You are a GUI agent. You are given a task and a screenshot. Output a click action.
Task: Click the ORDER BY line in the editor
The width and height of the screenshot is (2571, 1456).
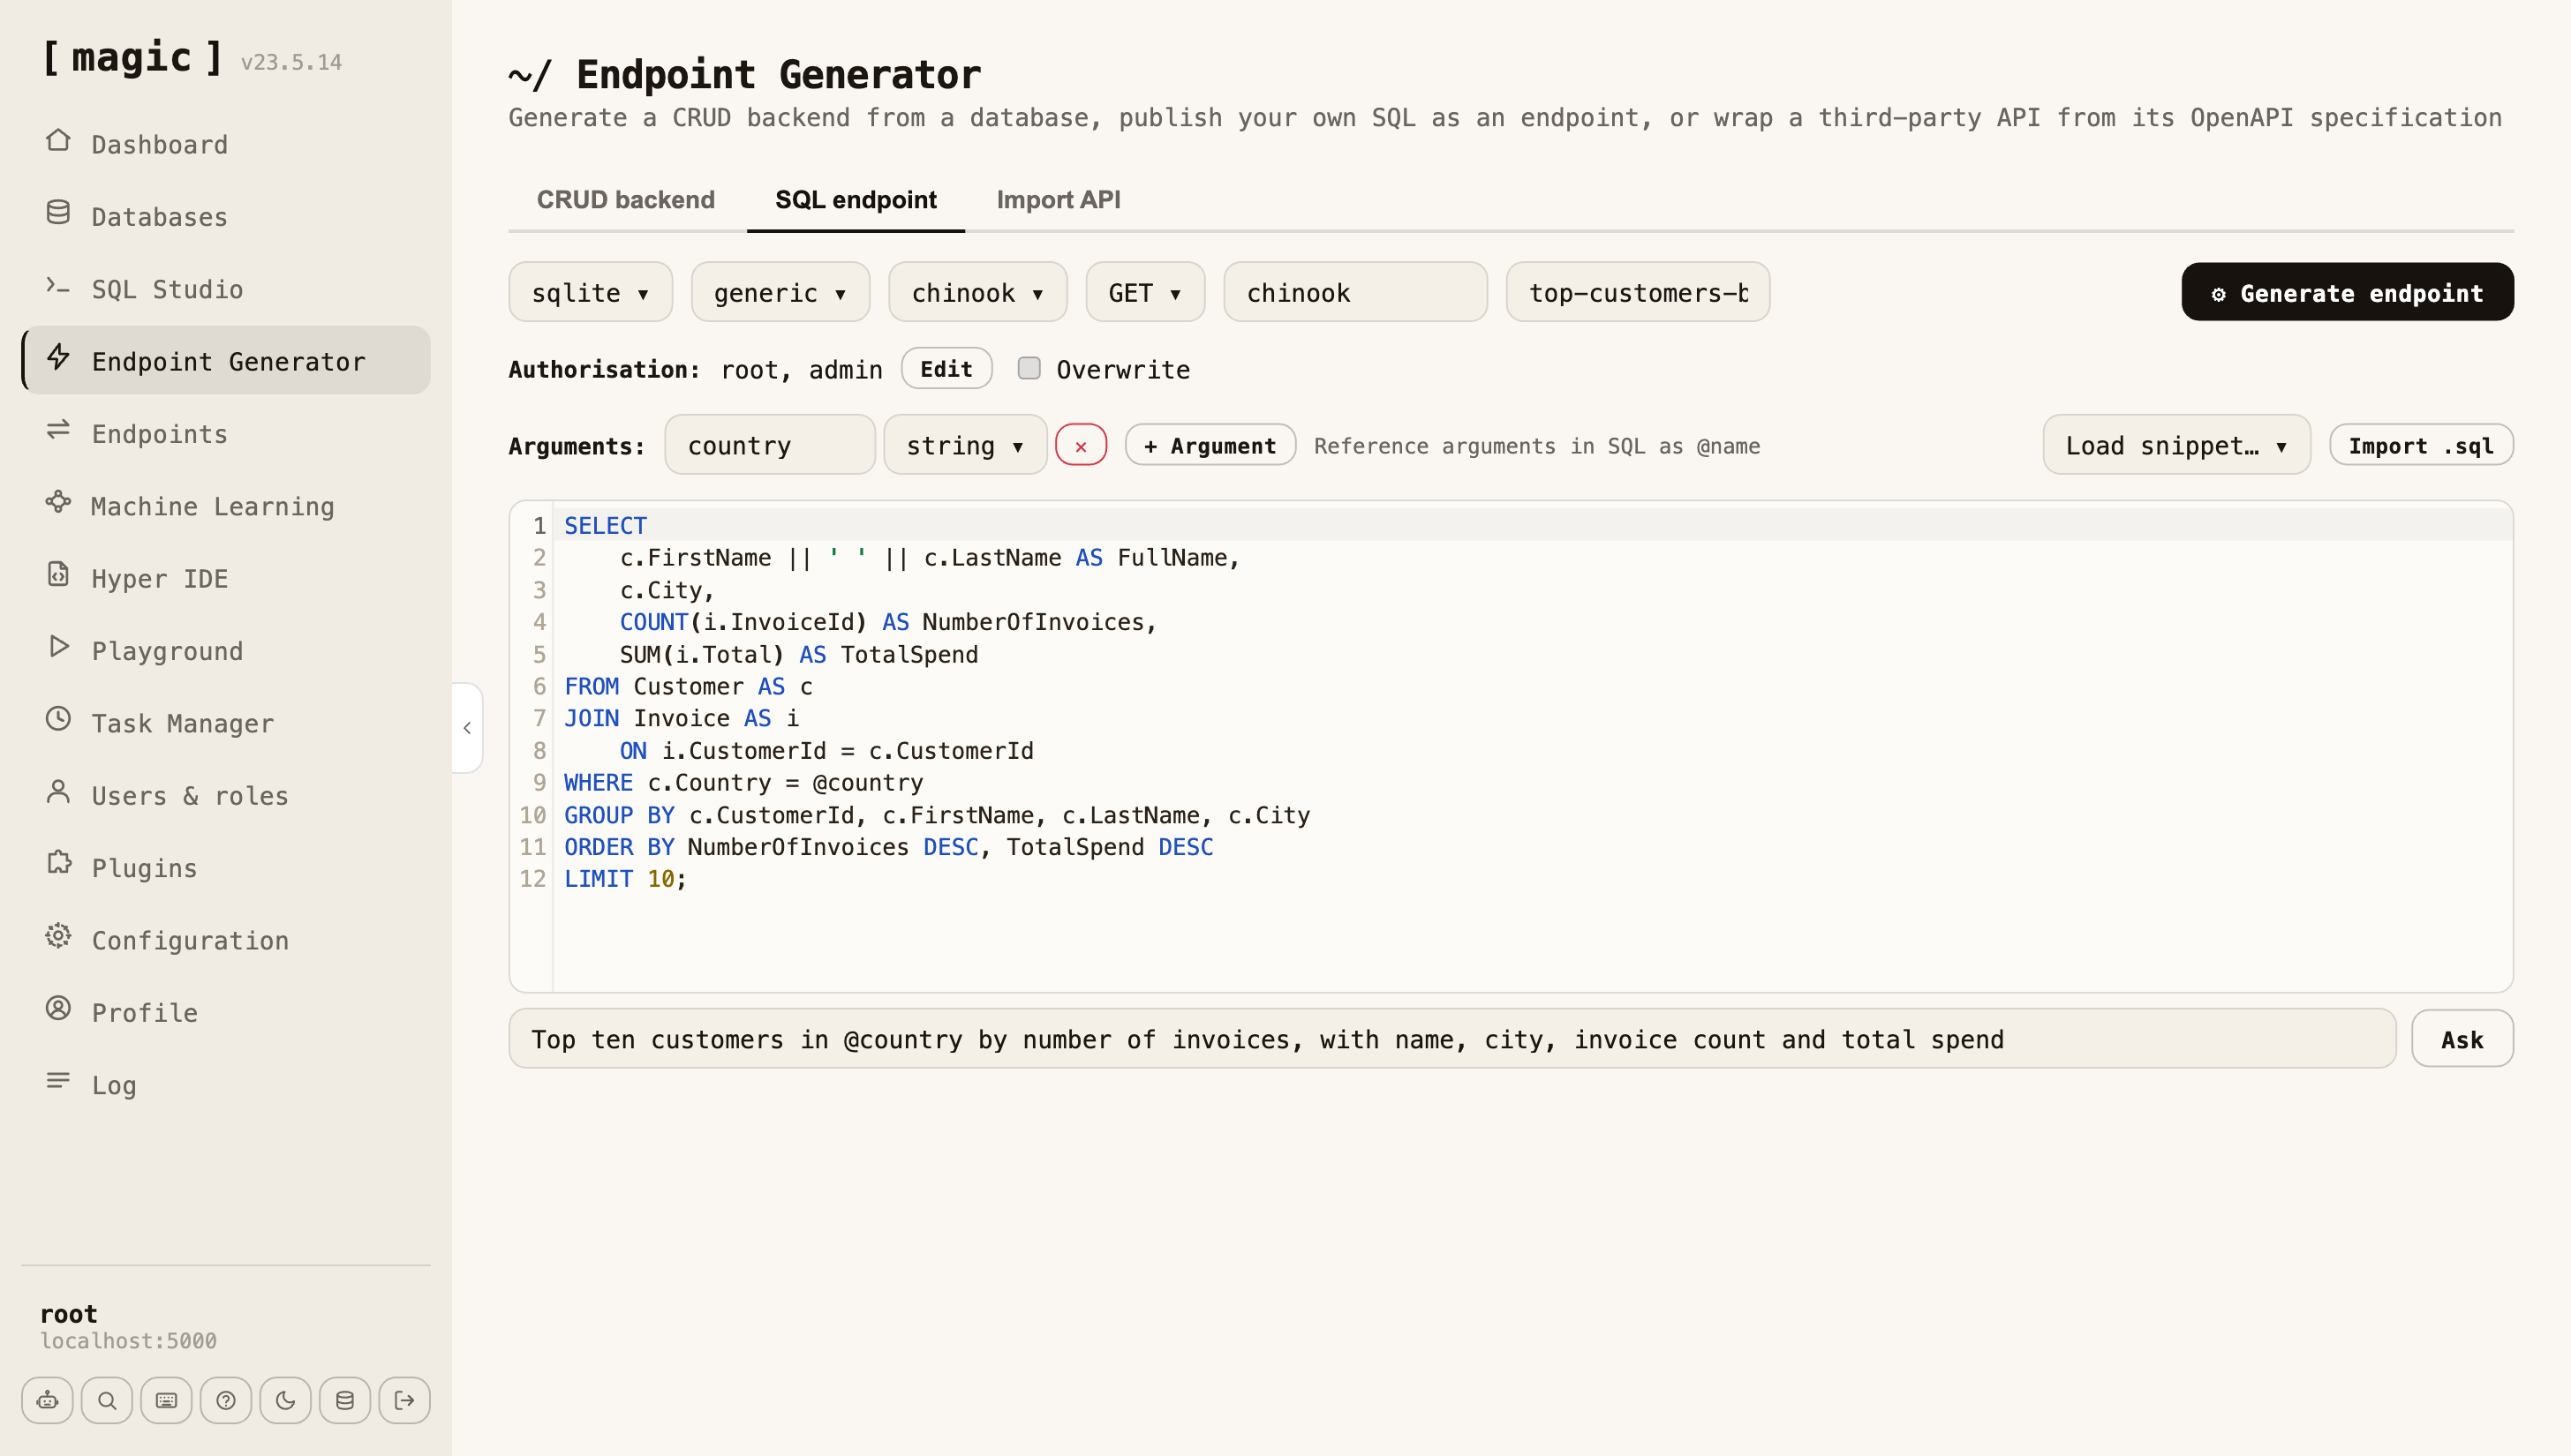tap(1533, 847)
